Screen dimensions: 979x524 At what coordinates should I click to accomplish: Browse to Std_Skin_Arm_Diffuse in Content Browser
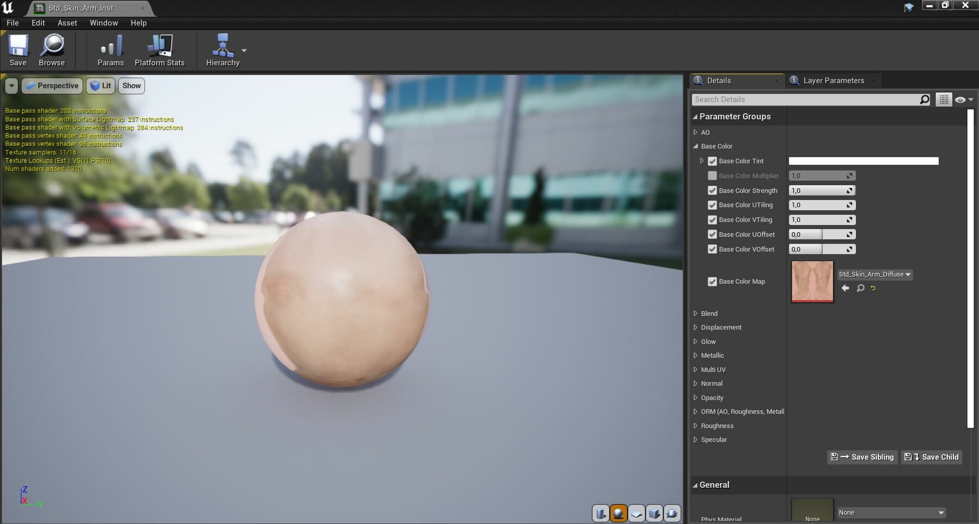860,288
